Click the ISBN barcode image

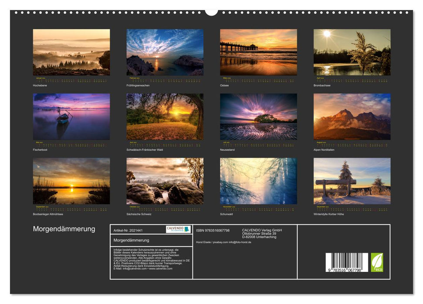pyautogui.click(x=347, y=263)
